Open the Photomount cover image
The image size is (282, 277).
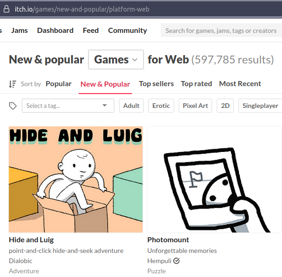[x=214, y=179]
